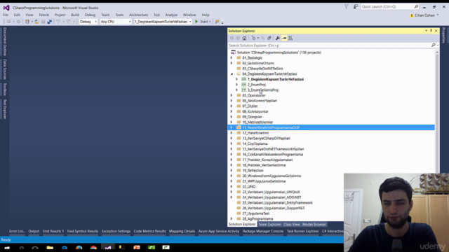This screenshot has width=449, height=252.
Task: Click the New Project toolbar icon
Action: point(27,22)
